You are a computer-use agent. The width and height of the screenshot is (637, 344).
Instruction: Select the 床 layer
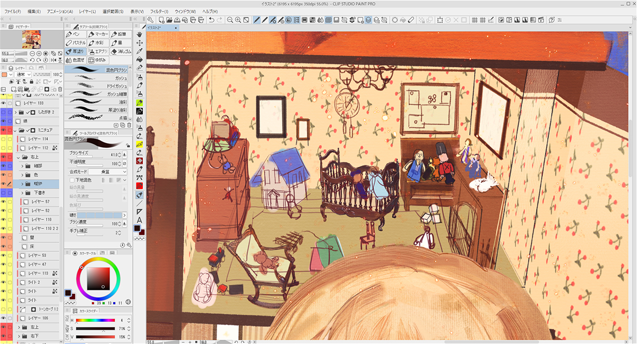31,246
